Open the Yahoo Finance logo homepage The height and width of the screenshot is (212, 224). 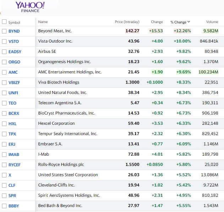(30, 7)
